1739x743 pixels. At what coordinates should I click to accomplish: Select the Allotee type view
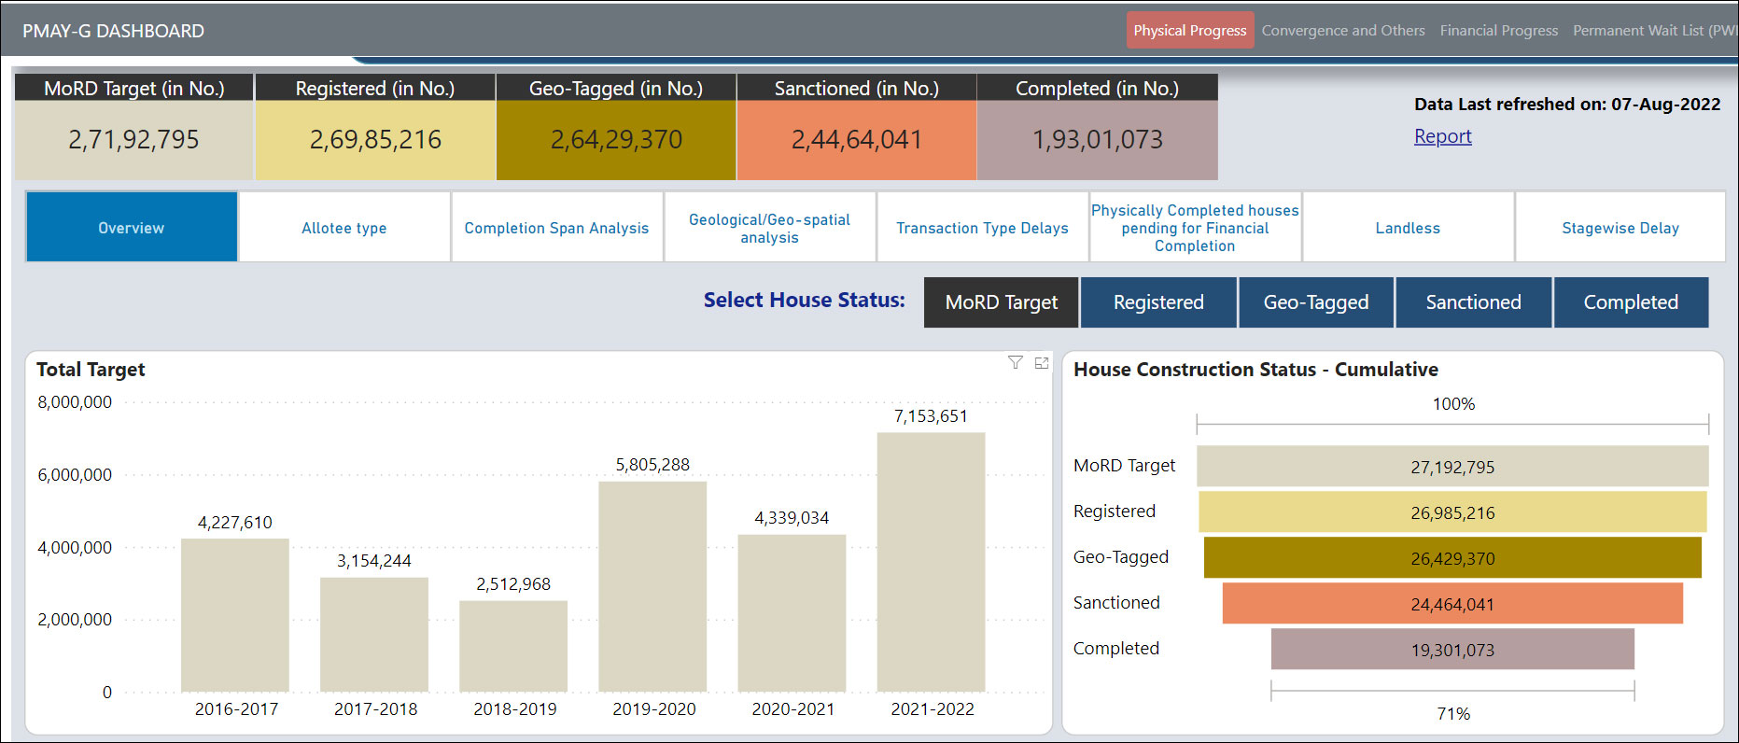tap(344, 228)
